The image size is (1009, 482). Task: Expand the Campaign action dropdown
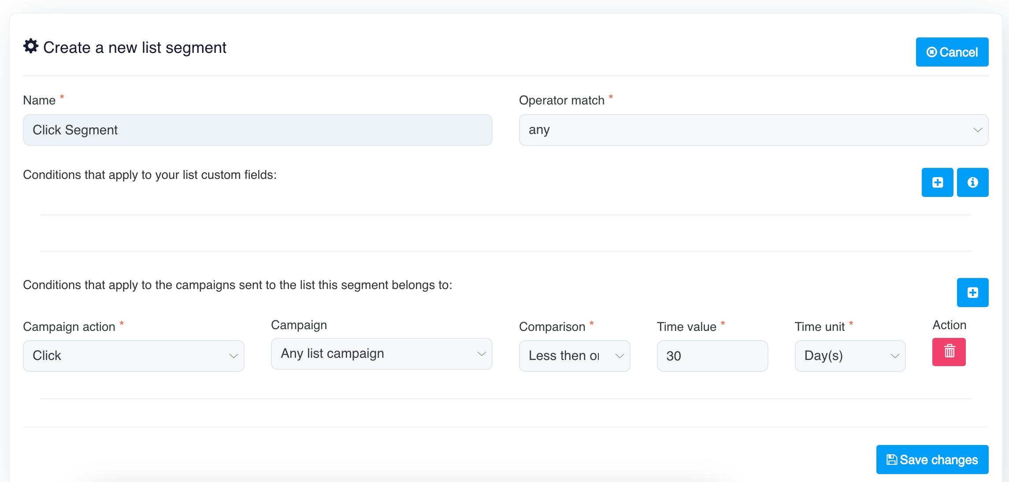[x=133, y=356]
